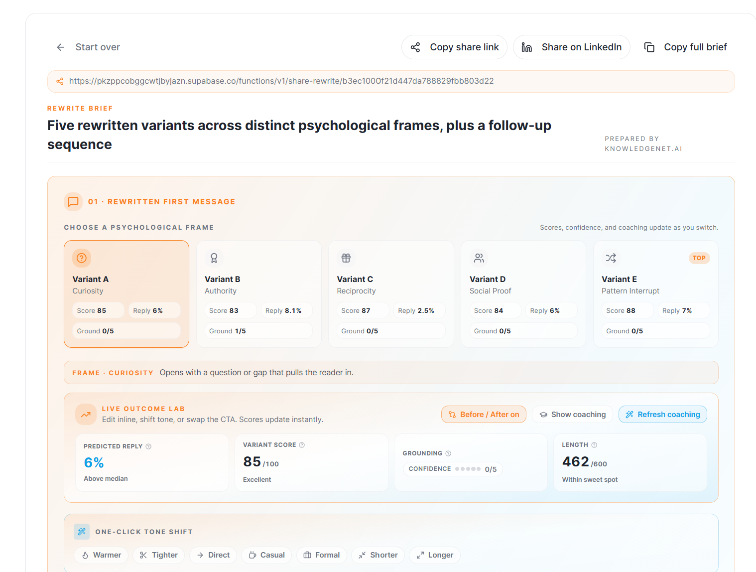
Task: Click the 6% predicted reply value
Action: [94, 463]
